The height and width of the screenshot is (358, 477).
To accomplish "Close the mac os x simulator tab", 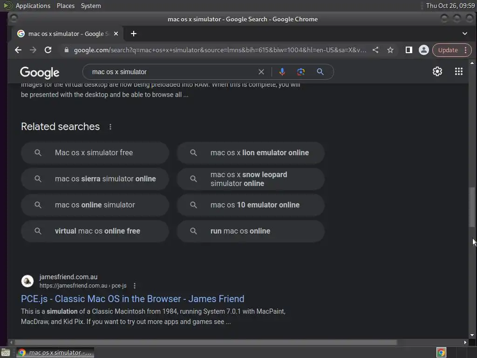I will pyautogui.click(x=116, y=34).
